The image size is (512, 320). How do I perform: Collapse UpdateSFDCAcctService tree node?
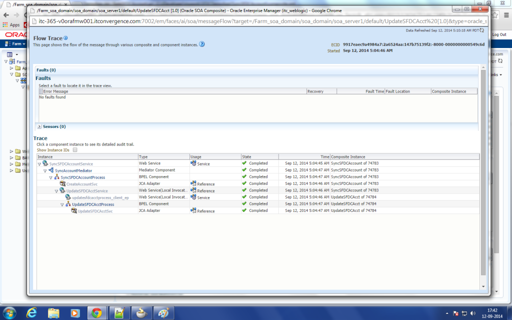(56, 191)
